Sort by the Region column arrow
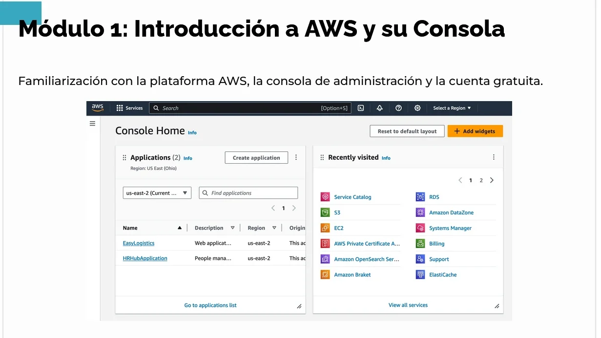This screenshot has width=601, height=338. pyautogui.click(x=274, y=228)
